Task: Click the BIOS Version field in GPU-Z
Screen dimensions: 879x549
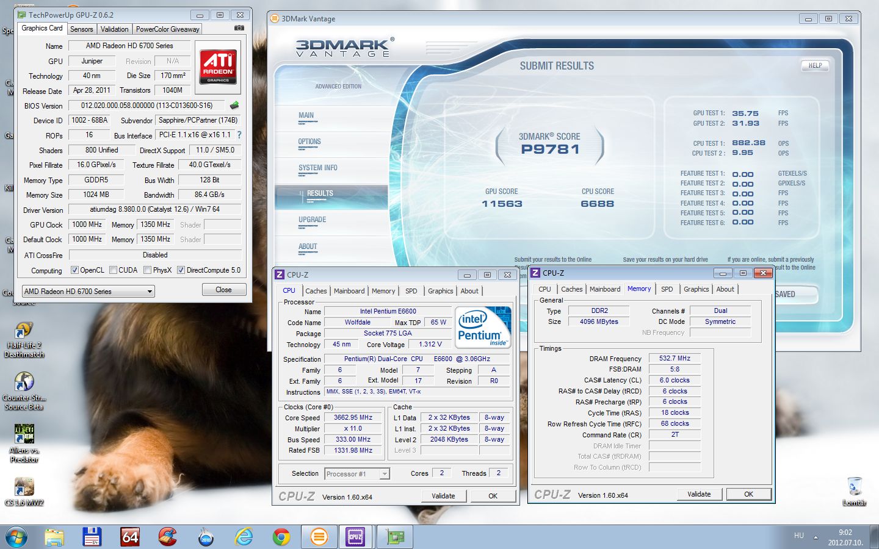Action: 146,106
